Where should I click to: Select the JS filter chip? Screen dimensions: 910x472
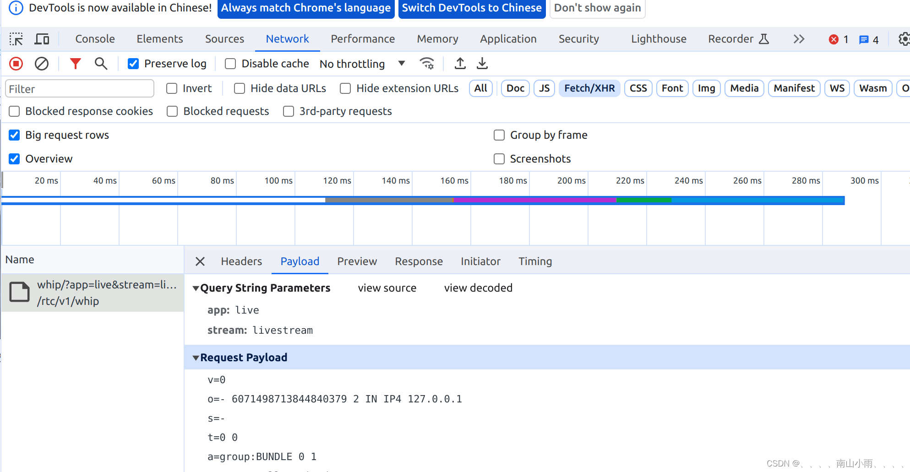pyautogui.click(x=544, y=88)
